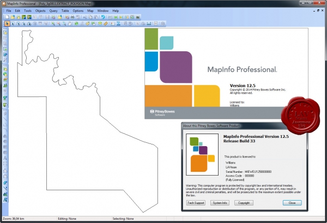Click the System Info button
Image resolution: width=327 pixels, height=223 pixels.
pos(220,203)
